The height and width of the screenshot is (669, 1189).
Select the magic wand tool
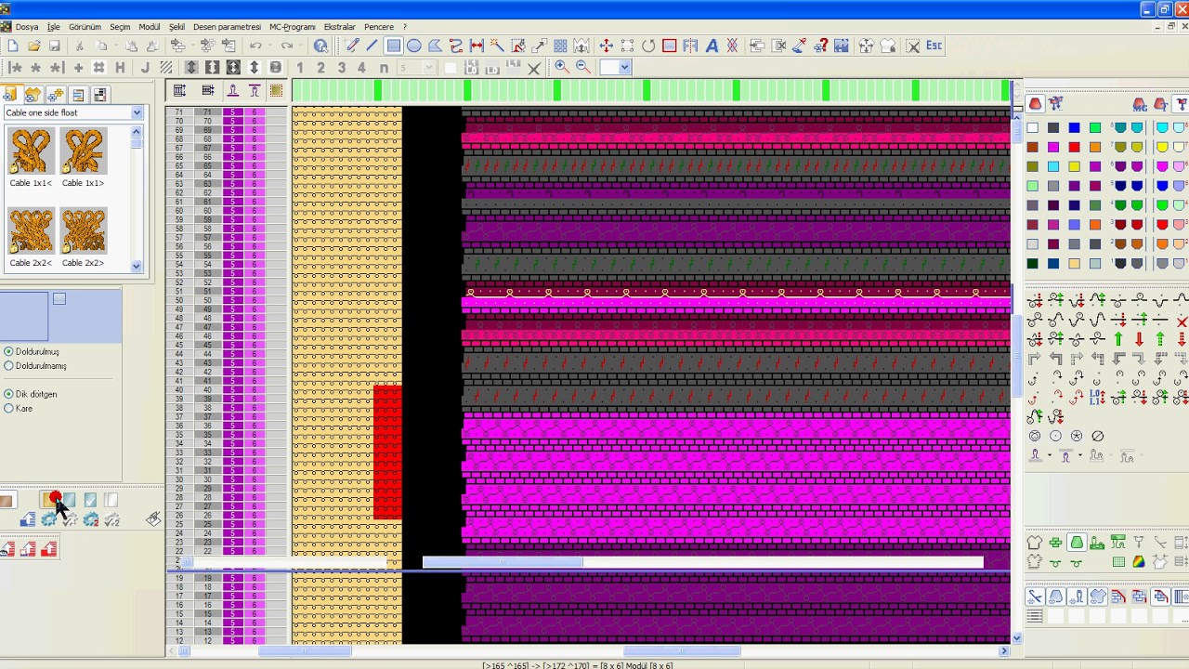pyautogui.click(x=497, y=46)
